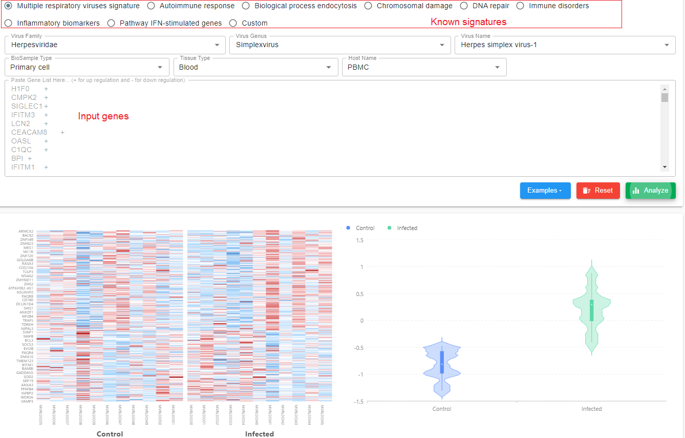Click the gene list scrollbar thumb

pos(665,97)
